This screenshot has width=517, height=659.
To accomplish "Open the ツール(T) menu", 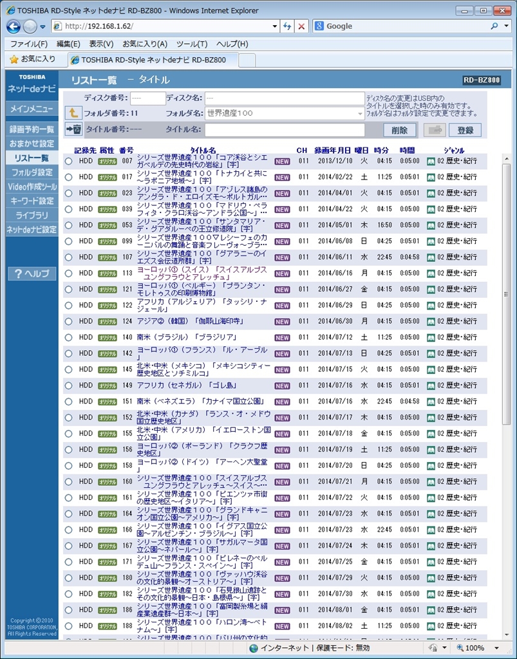I will (192, 44).
